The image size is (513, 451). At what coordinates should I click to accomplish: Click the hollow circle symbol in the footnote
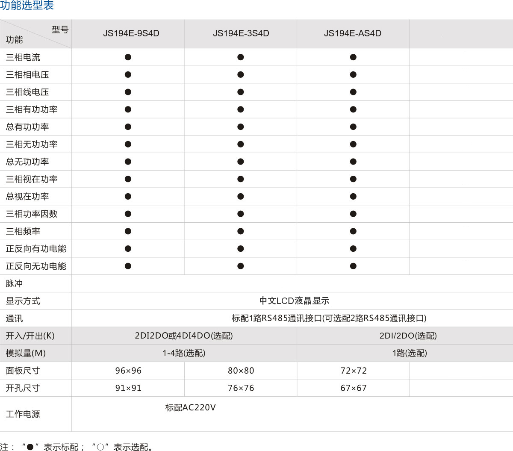[100, 447]
